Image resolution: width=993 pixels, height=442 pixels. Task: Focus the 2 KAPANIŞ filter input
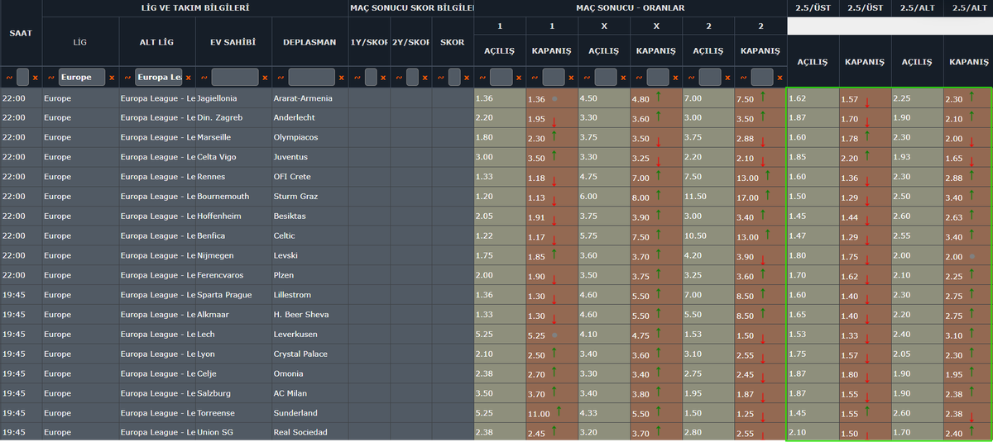(x=762, y=78)
